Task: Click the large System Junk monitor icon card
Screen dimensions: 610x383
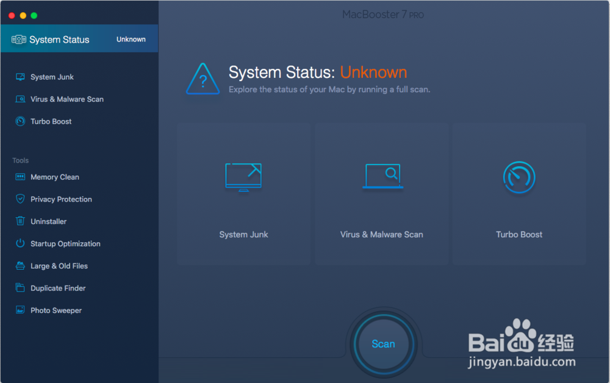Action: pos(243,177)
